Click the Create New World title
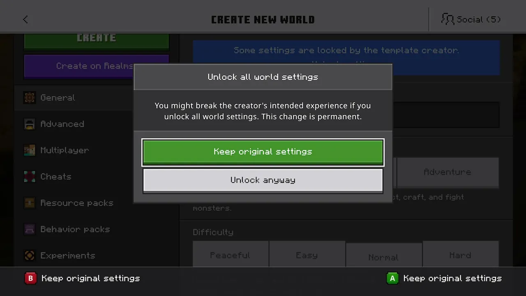The image size is (526, 296). (x=263, y=19)
